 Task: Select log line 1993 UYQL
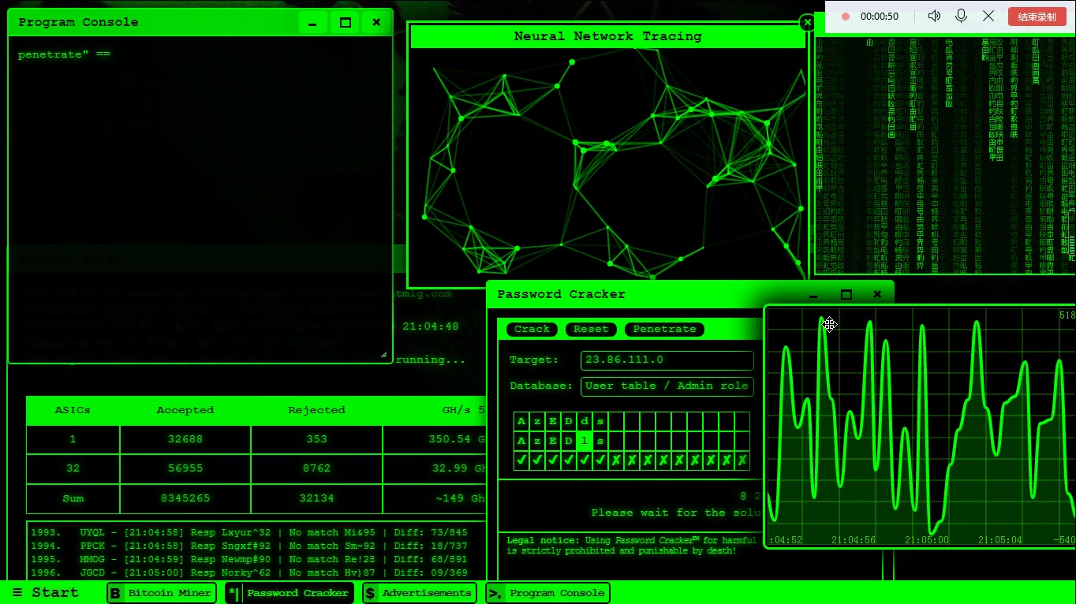coord(249,532)
